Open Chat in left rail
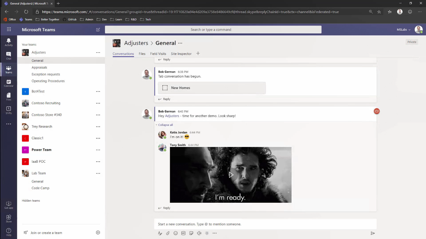The width and height of the screenshot is (426, 239). (9, 56)
